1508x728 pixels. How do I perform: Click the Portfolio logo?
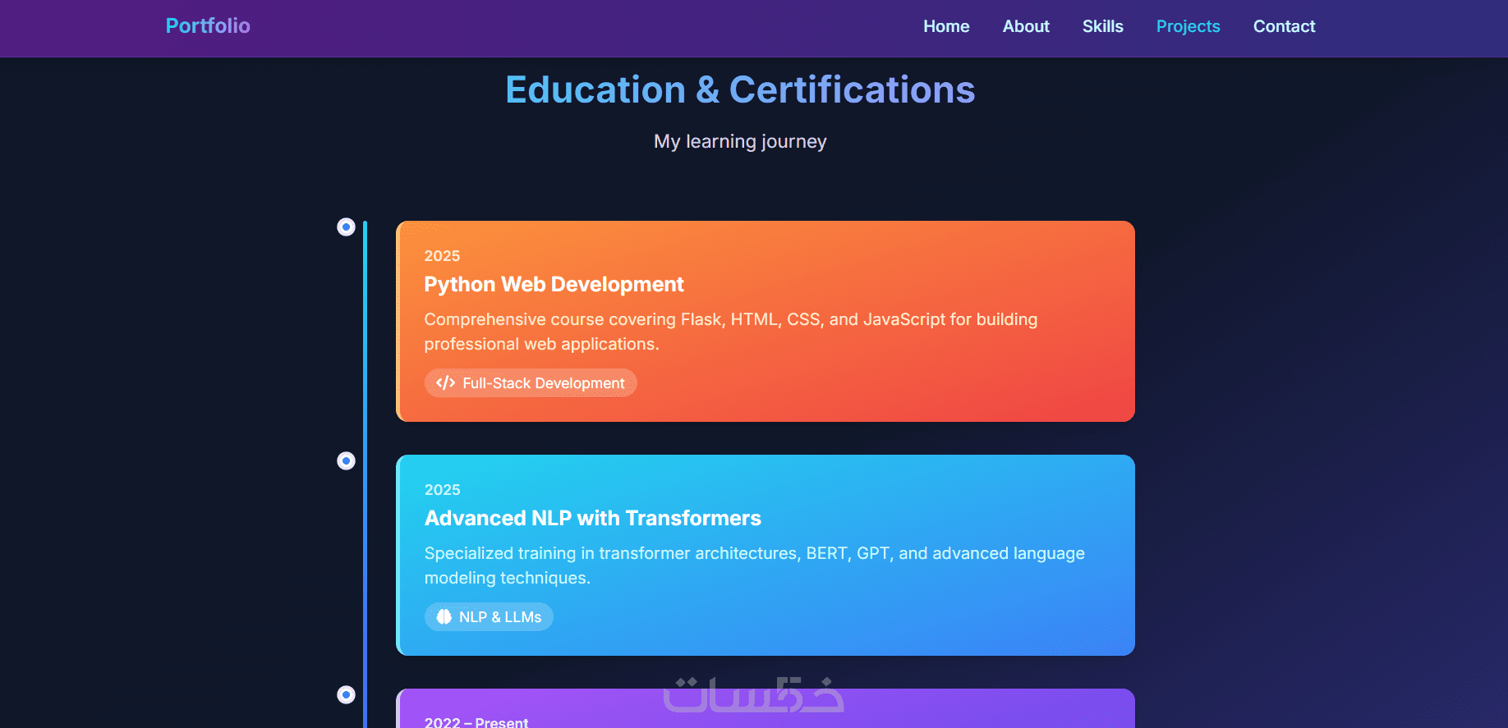click(x=208, y=25)
